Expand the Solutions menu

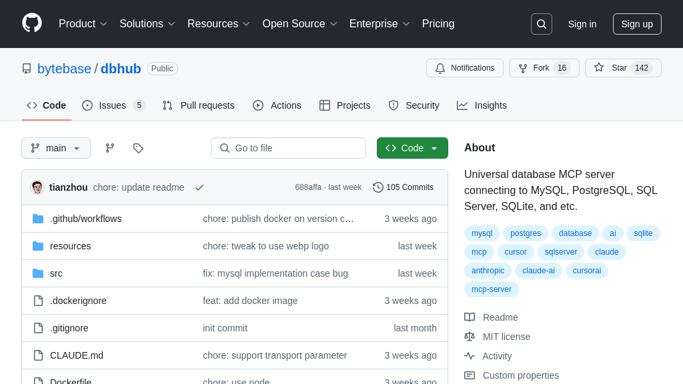(147, 24)
